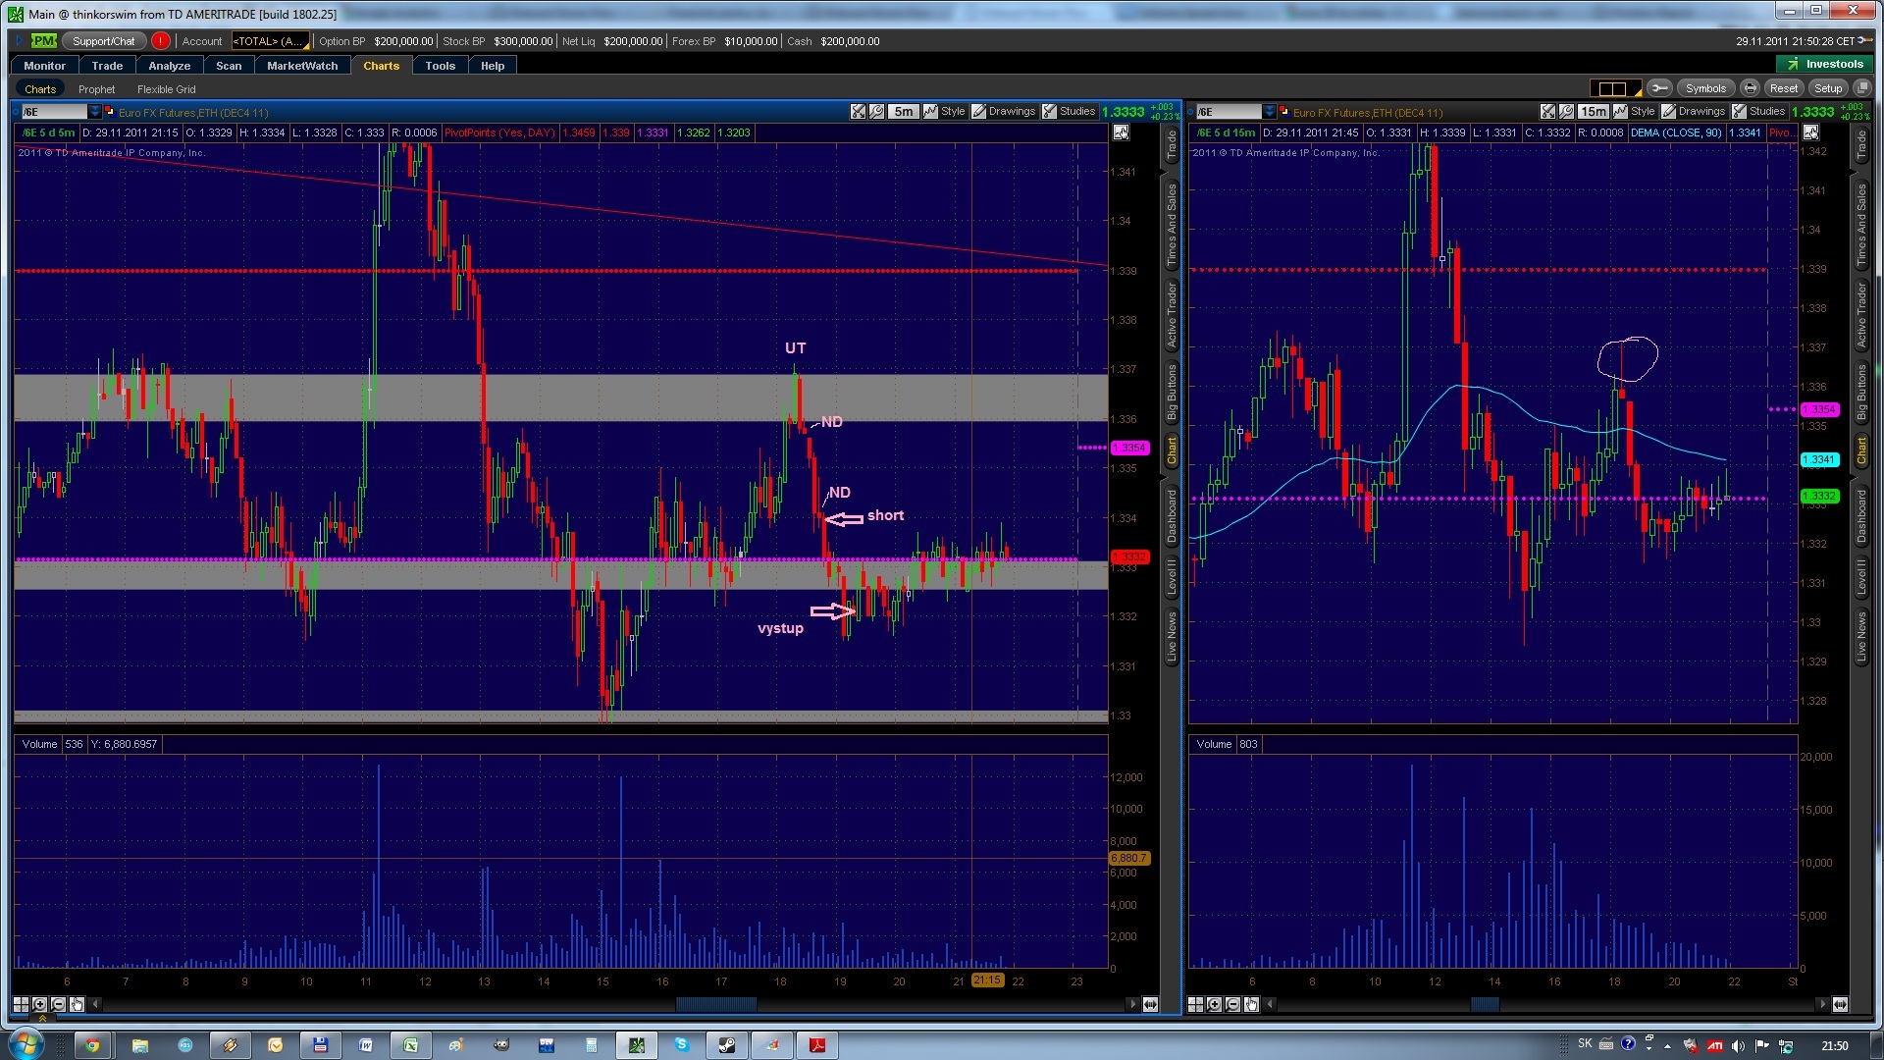Screen dimensions: 1884x1060
Task: Switch to the MarketWatch tab
Action: tap(301, 66)
